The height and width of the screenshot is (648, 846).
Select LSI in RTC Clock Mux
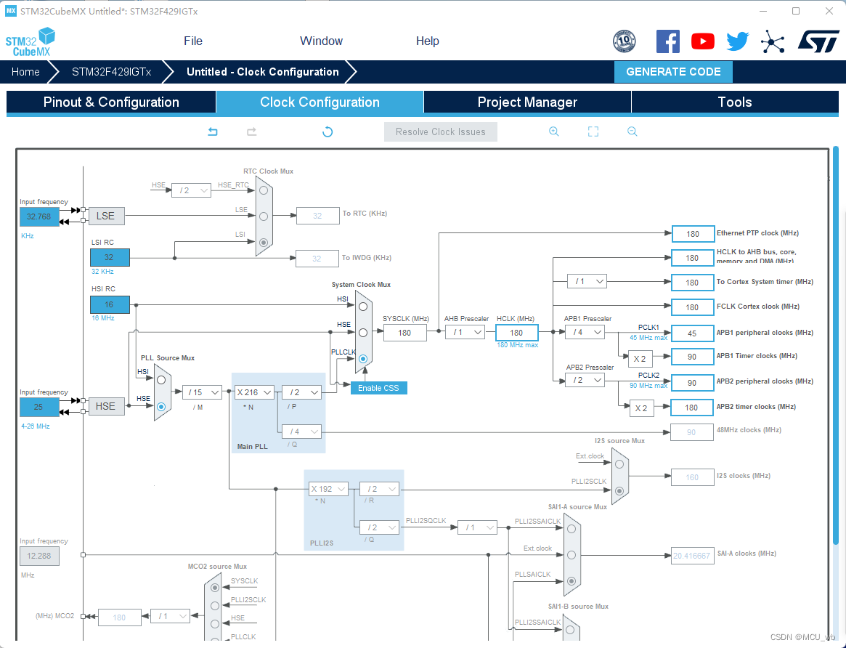pos(264,242)
